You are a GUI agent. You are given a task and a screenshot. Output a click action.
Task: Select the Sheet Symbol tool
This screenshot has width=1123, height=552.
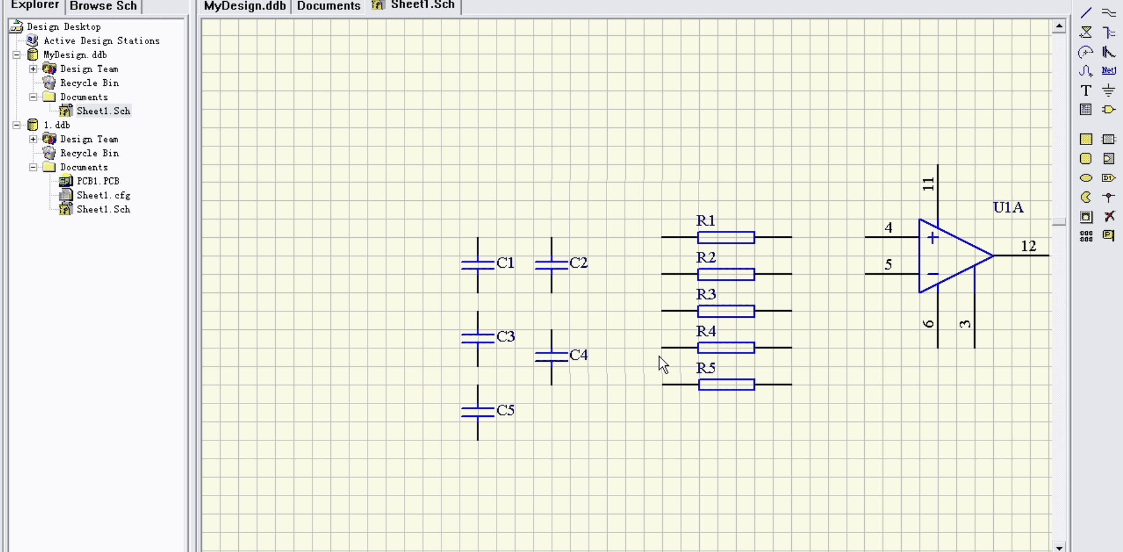[x=1108, y=139]
